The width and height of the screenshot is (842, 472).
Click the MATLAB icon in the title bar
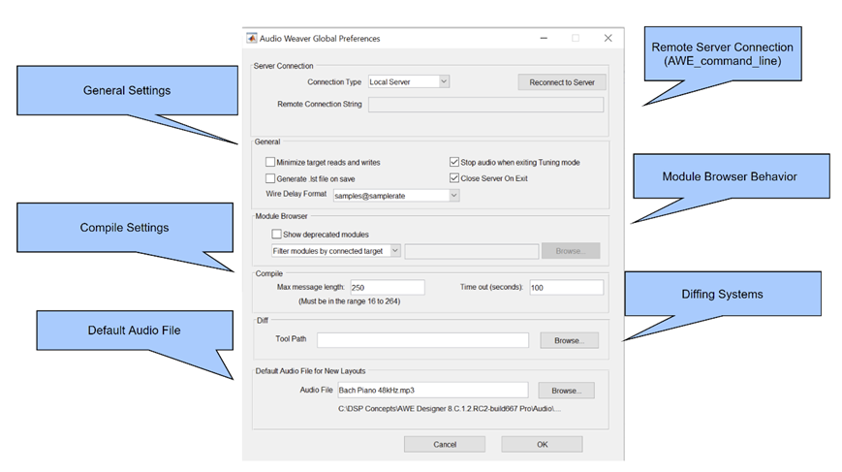[x=252, y=39]
